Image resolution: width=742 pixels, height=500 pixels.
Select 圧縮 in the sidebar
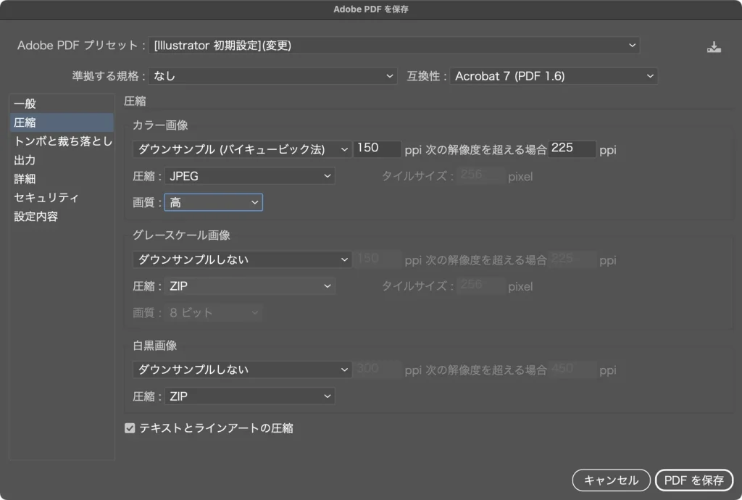(62, 122)
